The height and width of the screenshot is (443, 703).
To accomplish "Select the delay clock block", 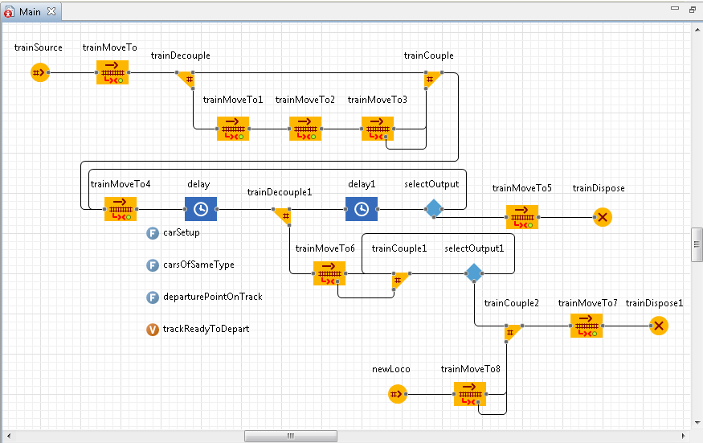I will tap(201, 209).
